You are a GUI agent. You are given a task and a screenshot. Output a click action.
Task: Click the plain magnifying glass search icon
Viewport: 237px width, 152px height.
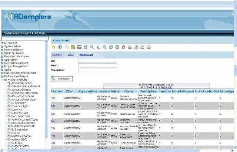coord(92,47)
